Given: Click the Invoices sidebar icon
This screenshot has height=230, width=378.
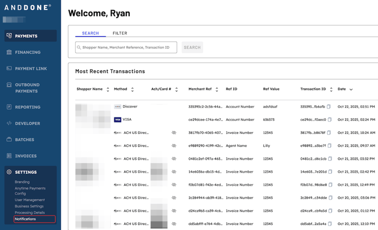Looking at the screenshot, I should click(9, 156).
